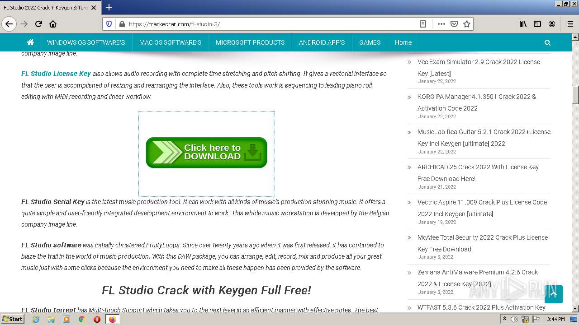Open the MAC OS SOFTWARE'S menu
The image size is (579, 325).
coord(170,42)
